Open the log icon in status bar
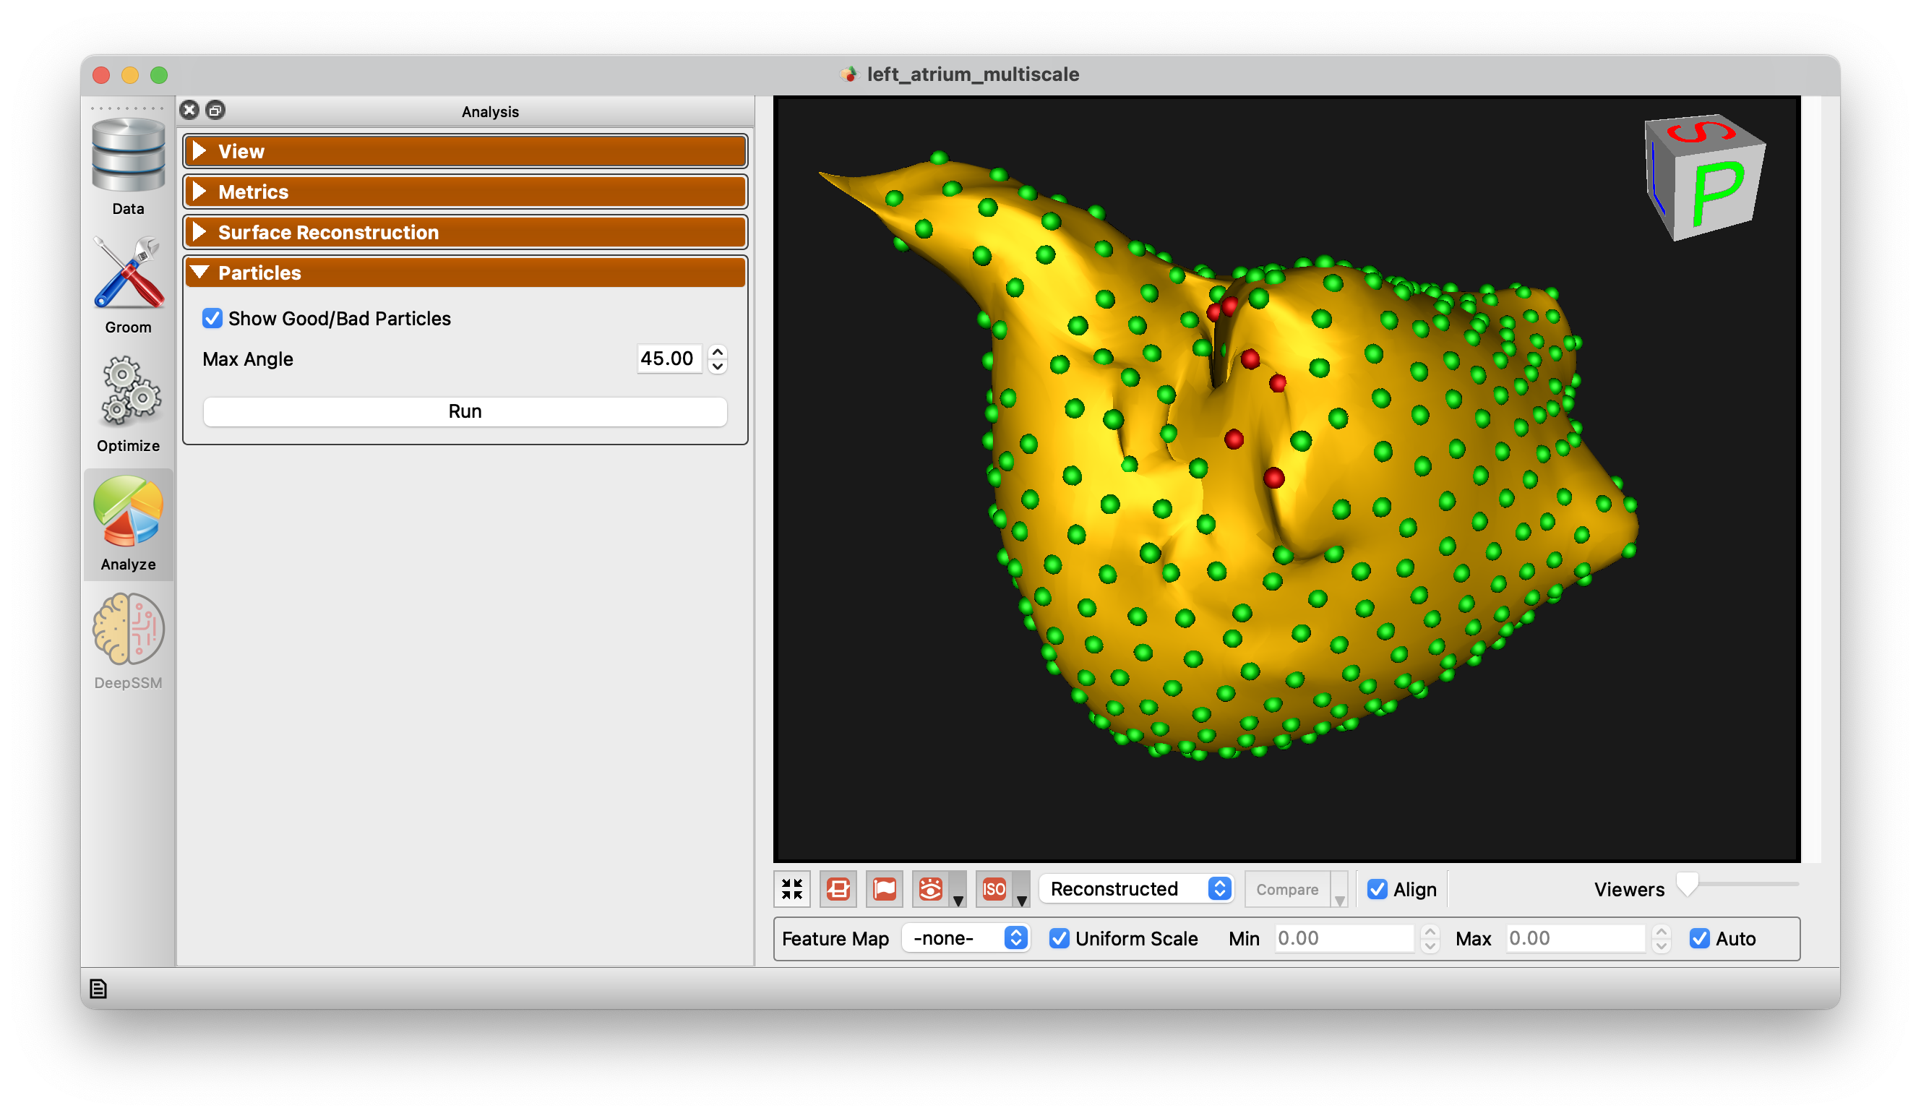 [x=98, y=989]
